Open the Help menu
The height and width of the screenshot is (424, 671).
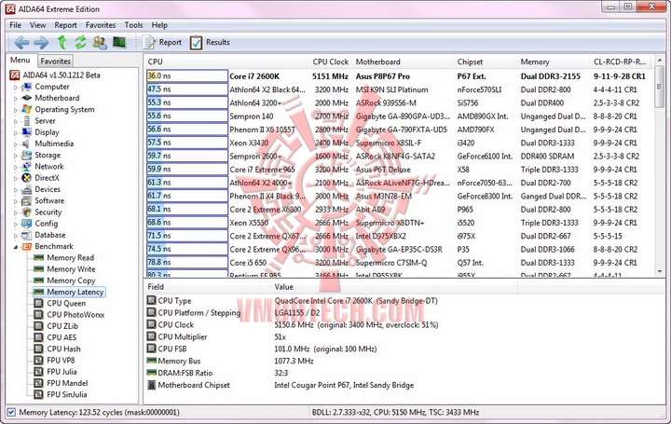coord(159,25)
